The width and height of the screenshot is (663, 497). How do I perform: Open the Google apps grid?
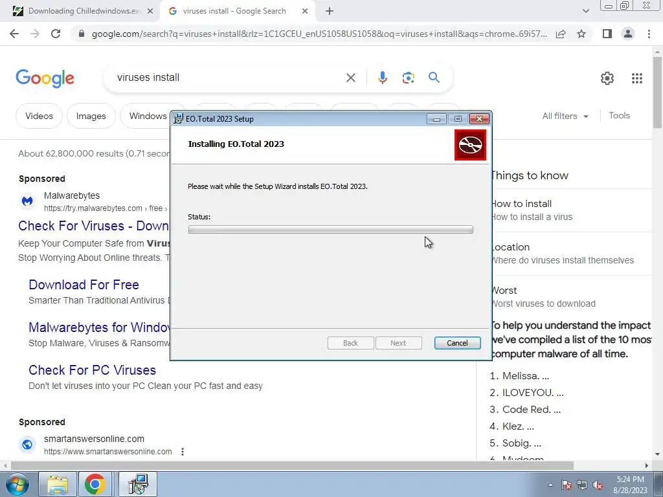(637, 78)
